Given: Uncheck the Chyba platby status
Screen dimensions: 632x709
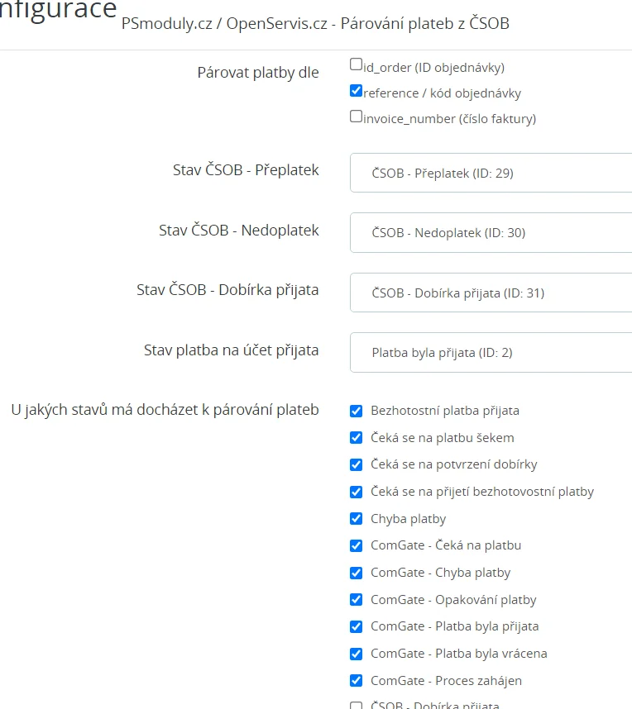Looking at the screenshot, I should click(357, 519).
